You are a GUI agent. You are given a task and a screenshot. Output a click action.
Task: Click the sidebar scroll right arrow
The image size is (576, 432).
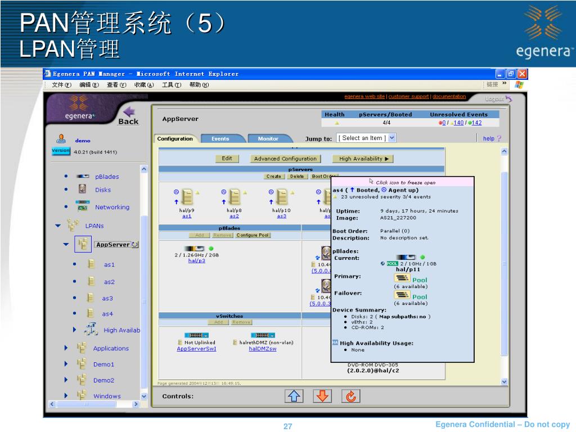coord(136,404)
